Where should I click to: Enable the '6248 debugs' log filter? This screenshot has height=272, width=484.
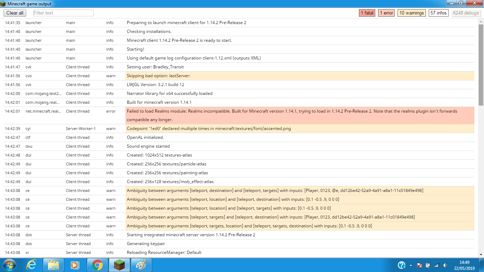(x=466, y=13)
